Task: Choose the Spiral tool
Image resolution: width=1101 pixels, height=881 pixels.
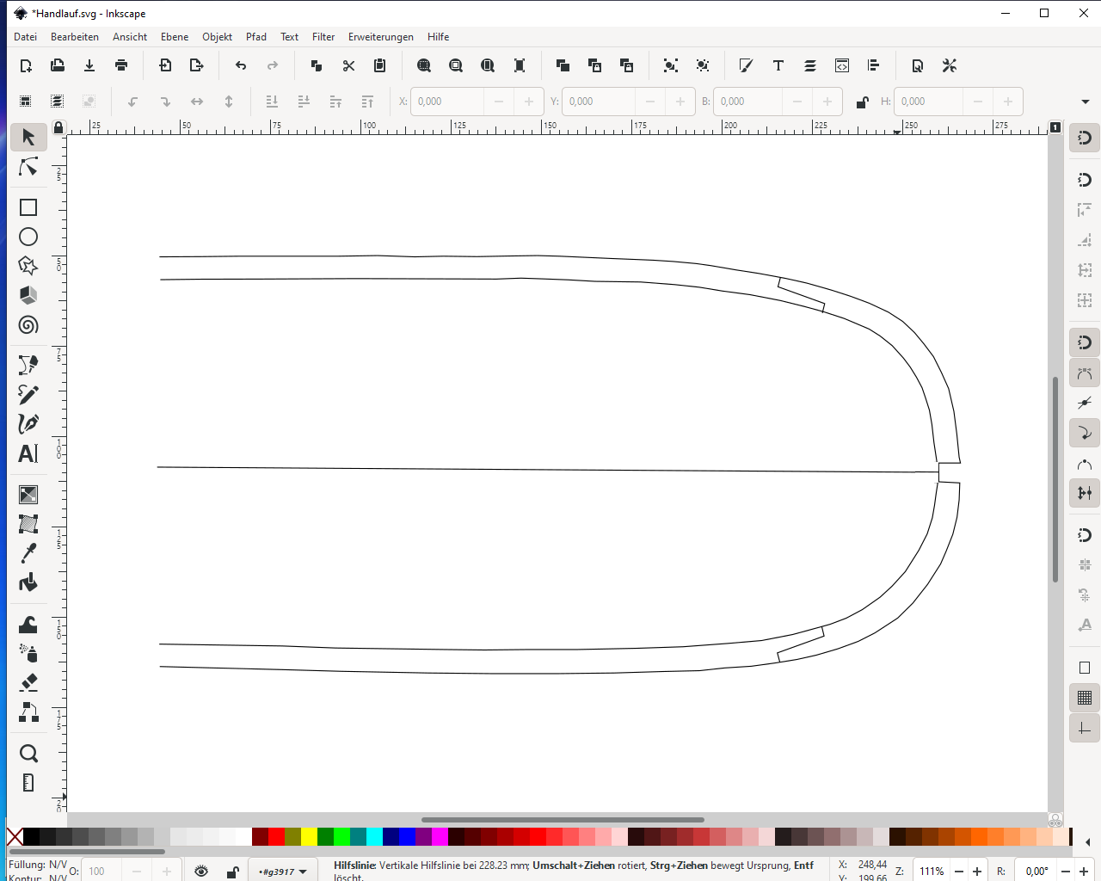Action: [28, 325]
